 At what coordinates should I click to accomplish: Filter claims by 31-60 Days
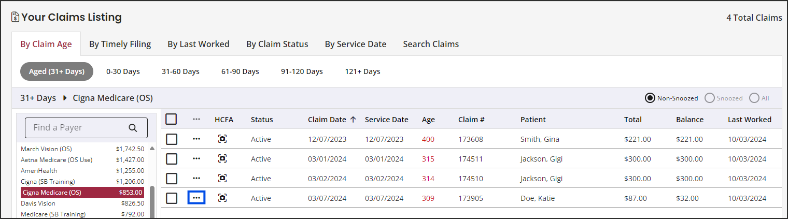180,71
